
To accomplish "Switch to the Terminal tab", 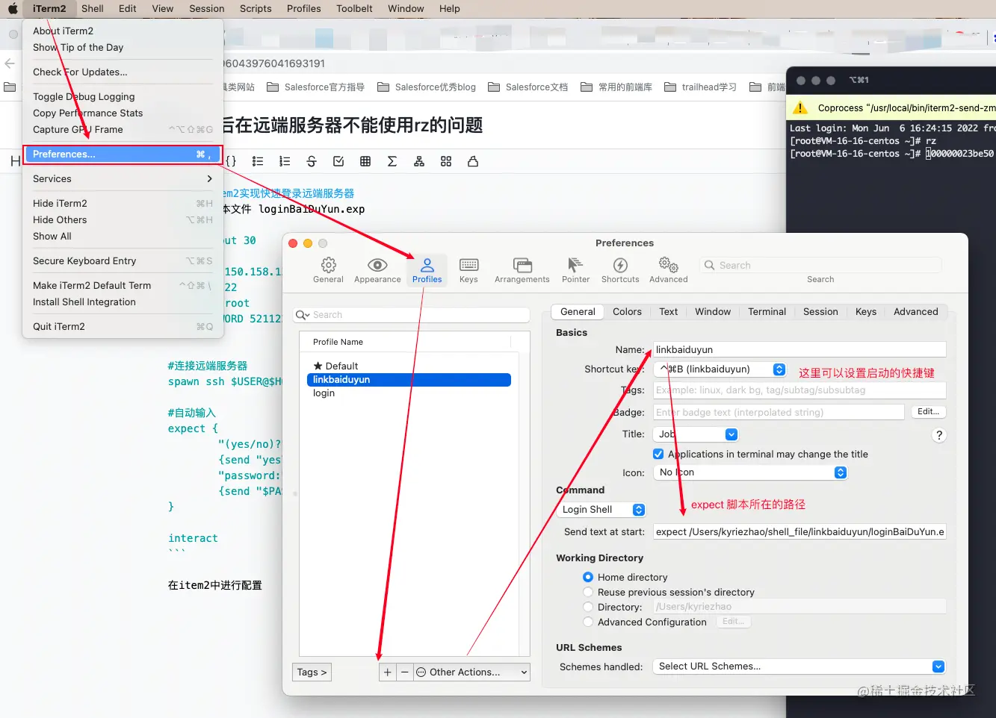I will (x=767, y=311).
